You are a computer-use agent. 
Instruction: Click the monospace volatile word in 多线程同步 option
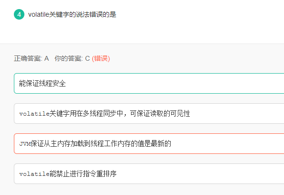34,114
